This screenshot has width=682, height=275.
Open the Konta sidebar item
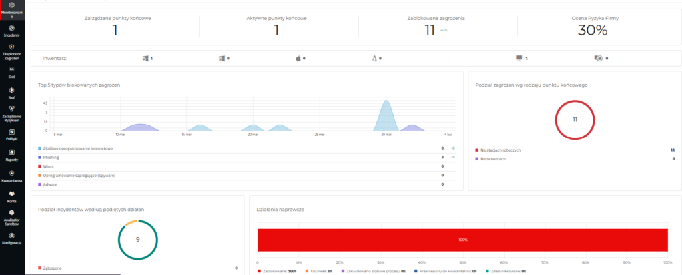pyautogui.click(x=11, y=196)
